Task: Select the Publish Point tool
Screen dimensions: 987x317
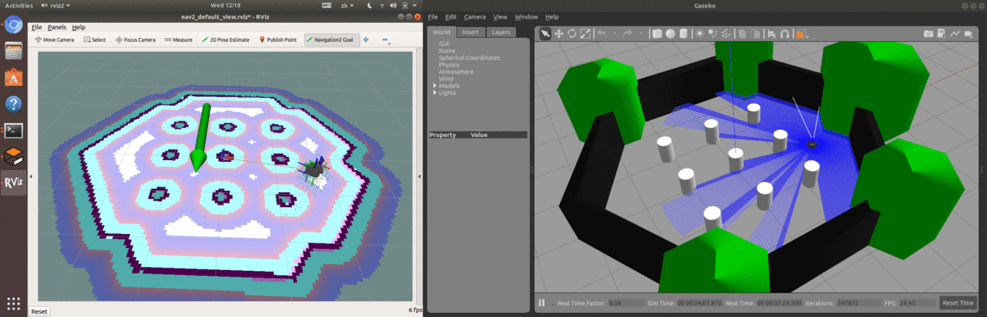Action: [278, 39]
